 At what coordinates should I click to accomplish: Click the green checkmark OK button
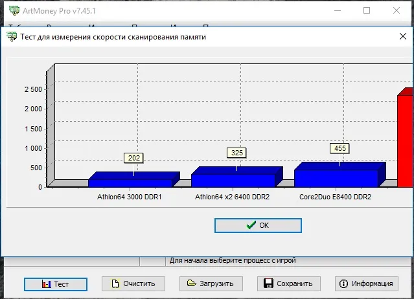(x=258, y=225)
